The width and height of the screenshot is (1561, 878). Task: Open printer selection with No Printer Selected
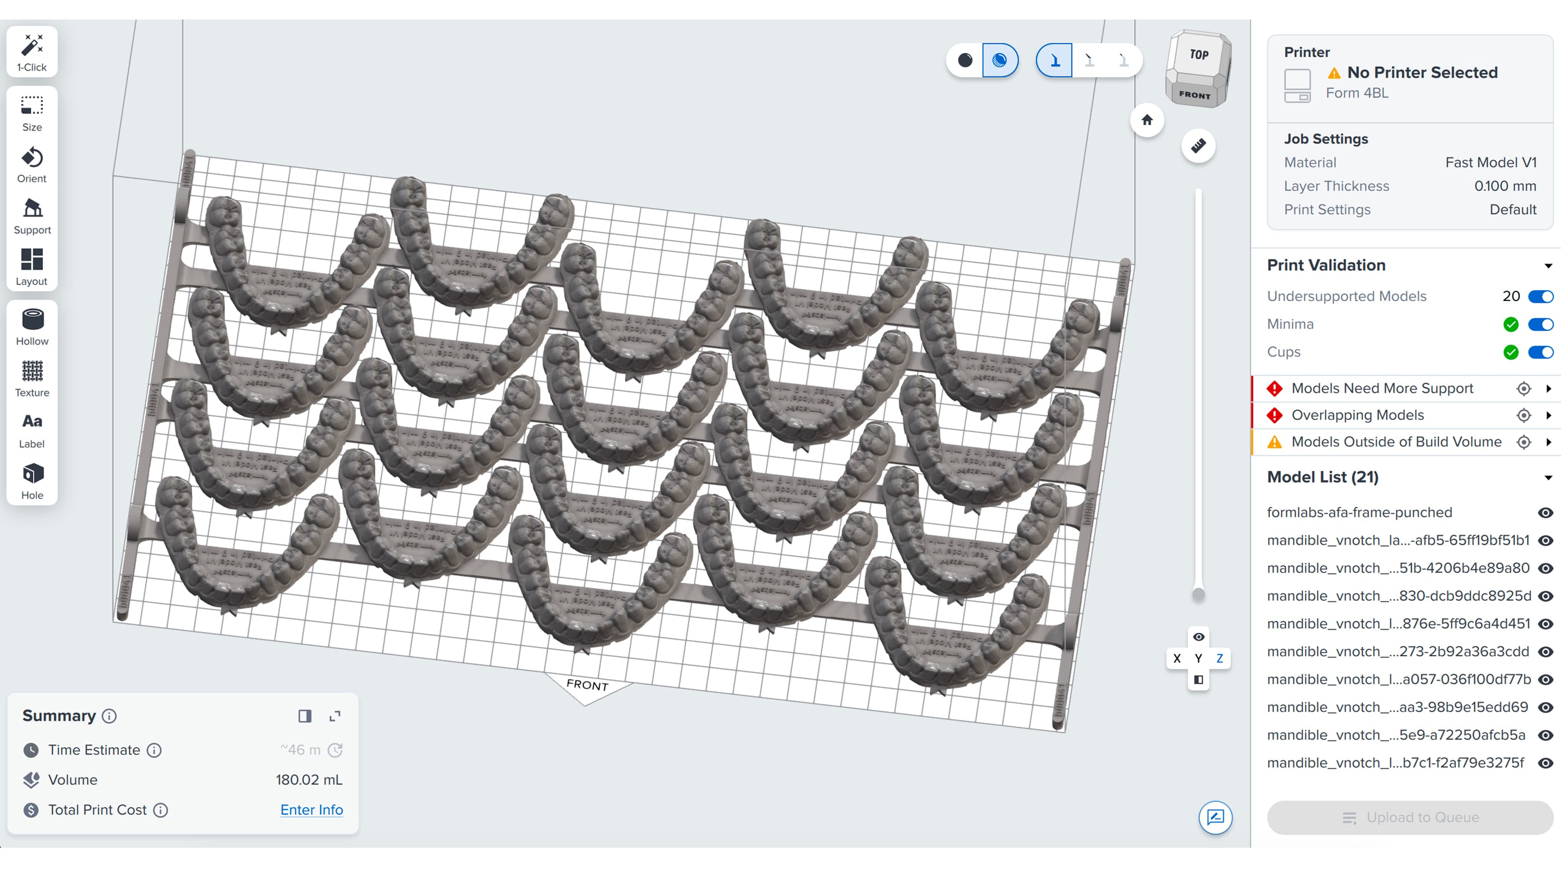click(1421, 72)
